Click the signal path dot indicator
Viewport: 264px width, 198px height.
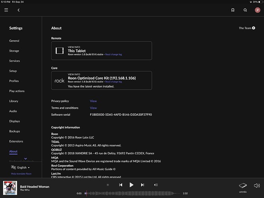pyautogui.click(x=108, y=185)
